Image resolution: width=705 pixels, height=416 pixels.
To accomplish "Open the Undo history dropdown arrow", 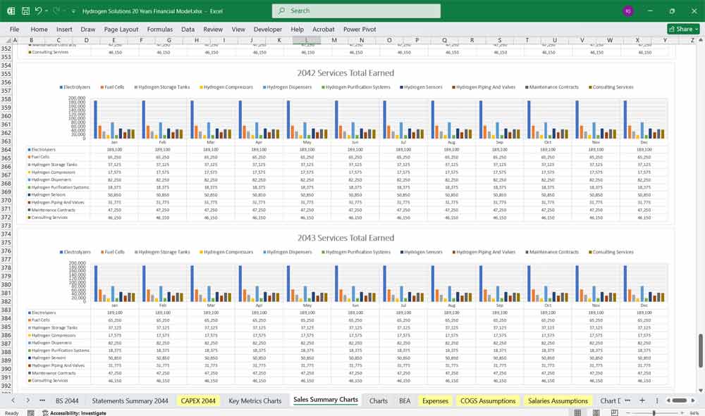I will coord(47,11).
